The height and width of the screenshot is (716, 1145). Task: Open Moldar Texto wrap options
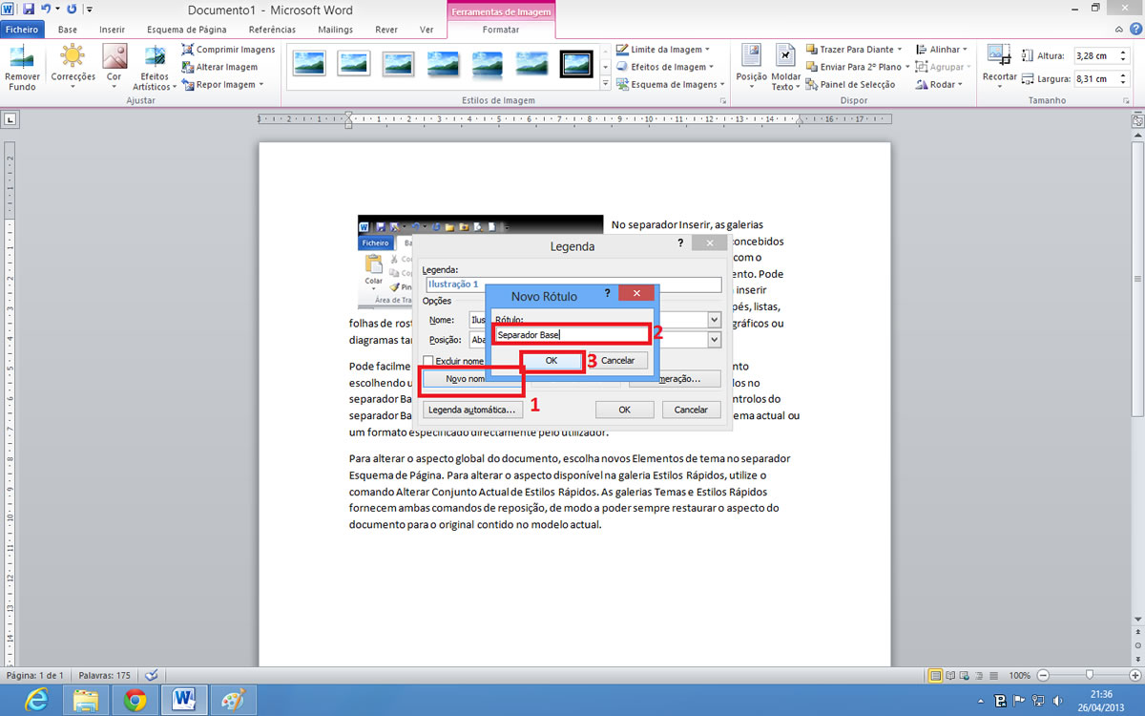786,68
